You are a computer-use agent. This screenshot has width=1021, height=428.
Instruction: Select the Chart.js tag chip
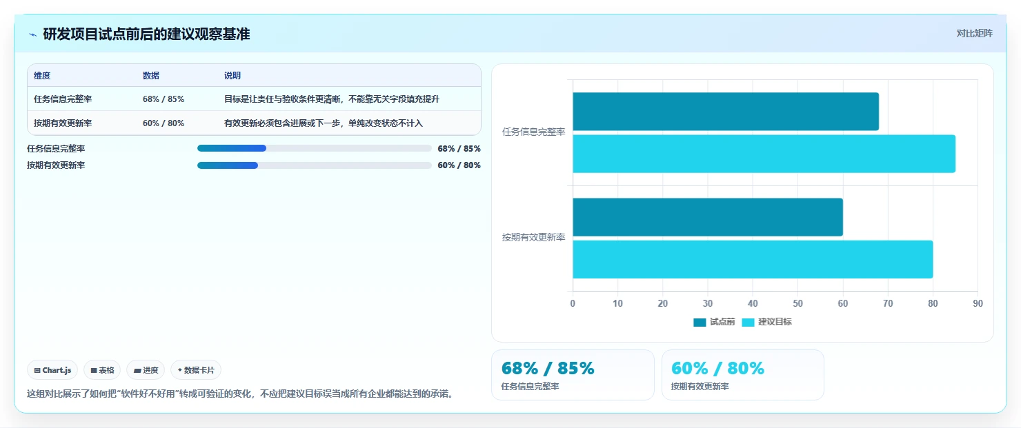click(x=52, y=370)
